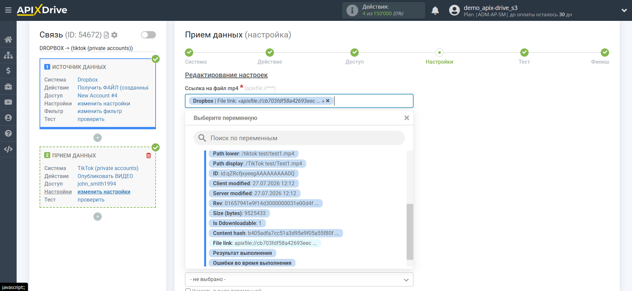The width and height of the screenshot is (632, 291).
Task: Toggle the connection enable switch
Action: tap(148, 35)
